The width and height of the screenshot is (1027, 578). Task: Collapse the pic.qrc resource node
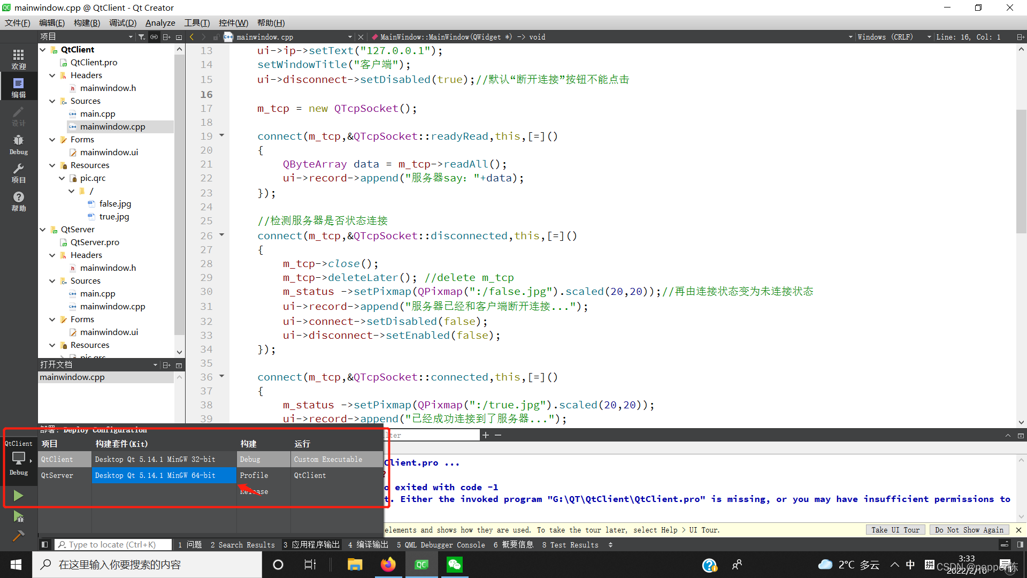click(x=62, y=178)
